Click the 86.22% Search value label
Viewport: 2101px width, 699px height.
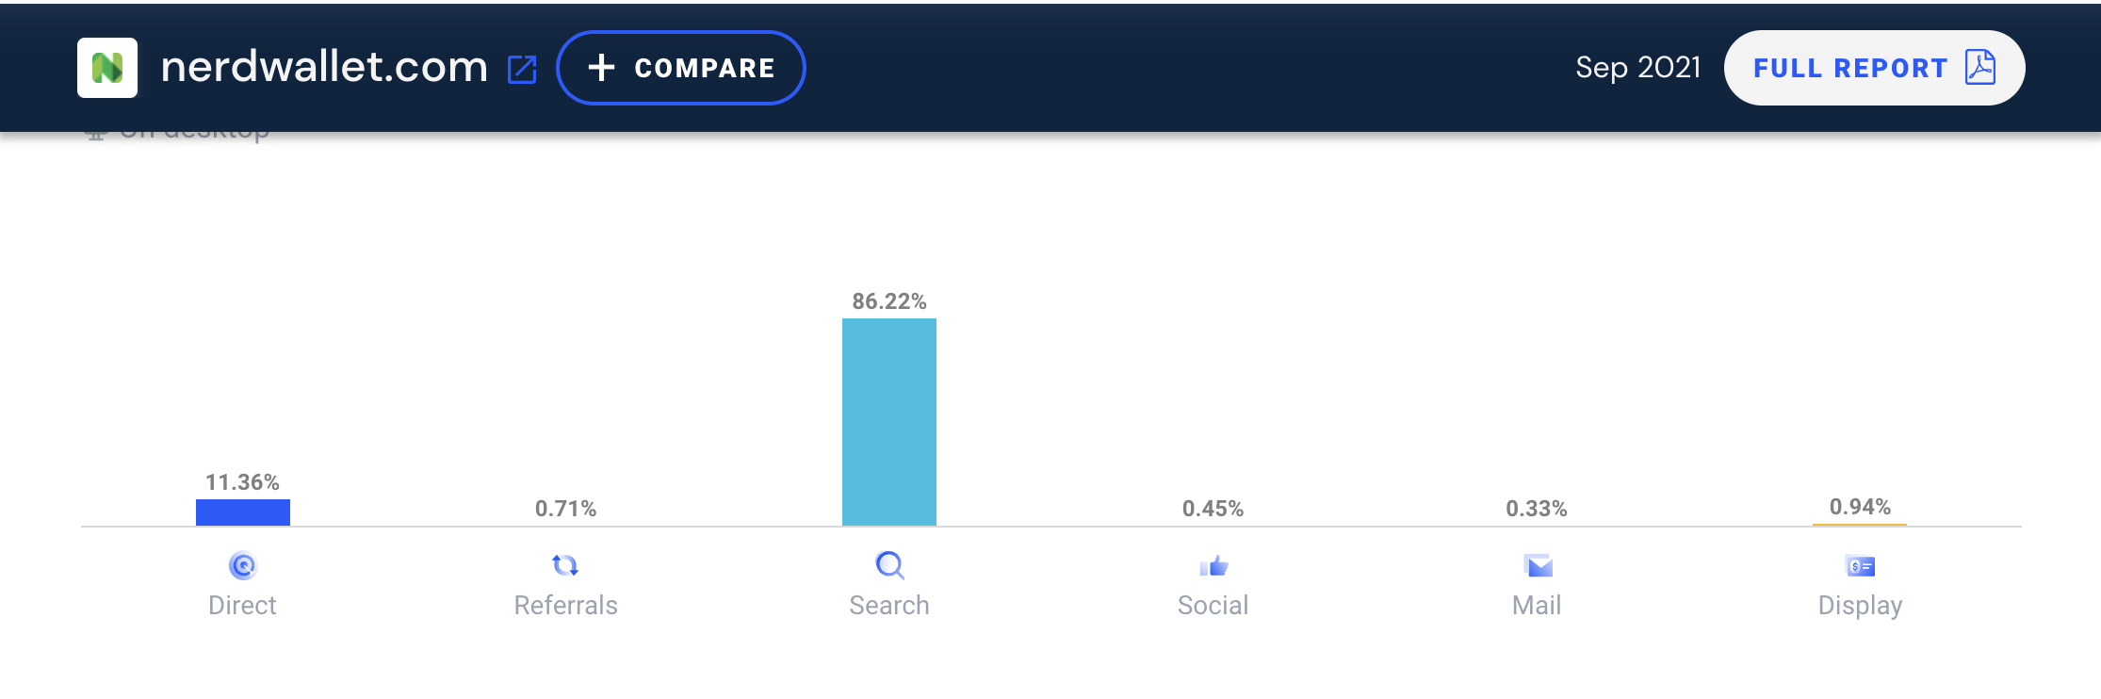(889, 301)
